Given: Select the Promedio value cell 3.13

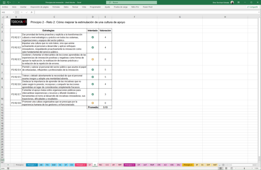Looking at the screenshot, I should pyautogui.click(x=105, y=107).
